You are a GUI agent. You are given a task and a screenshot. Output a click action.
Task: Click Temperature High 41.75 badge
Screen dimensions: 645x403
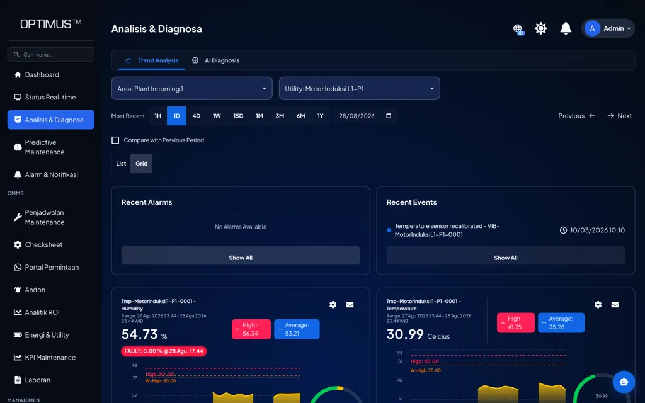(x=516, y=323)
